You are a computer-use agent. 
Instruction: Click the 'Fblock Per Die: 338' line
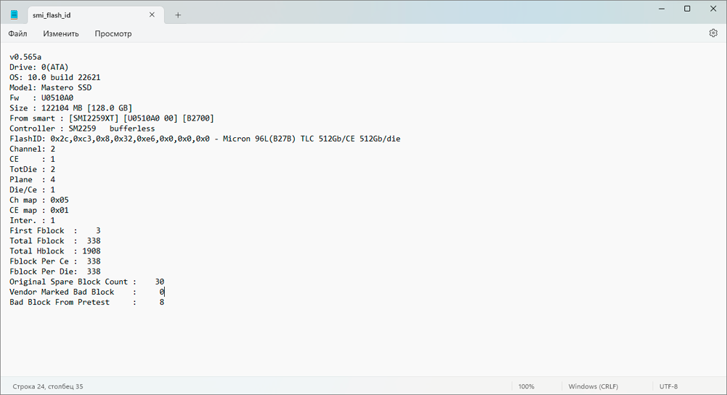pos(54,272)
